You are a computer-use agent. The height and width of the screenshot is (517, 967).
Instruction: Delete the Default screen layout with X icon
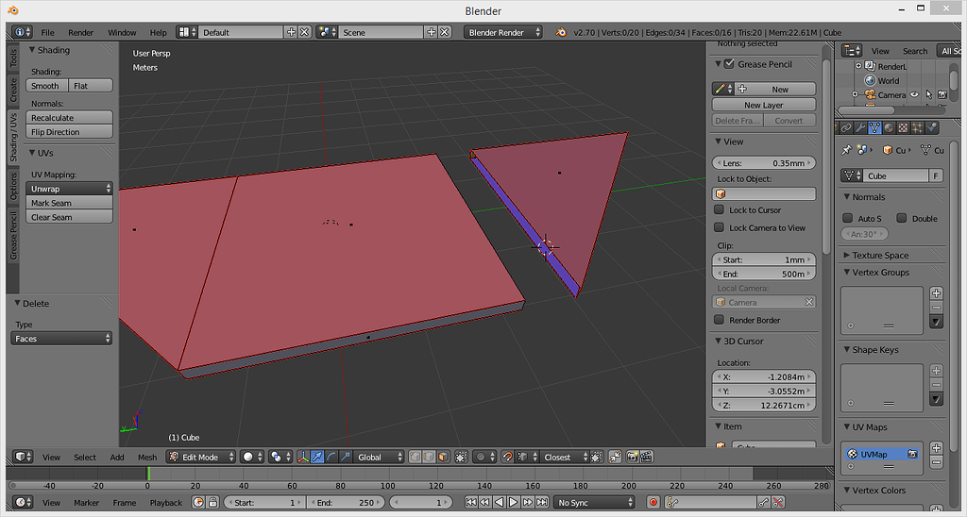click(x=305, y=32)
